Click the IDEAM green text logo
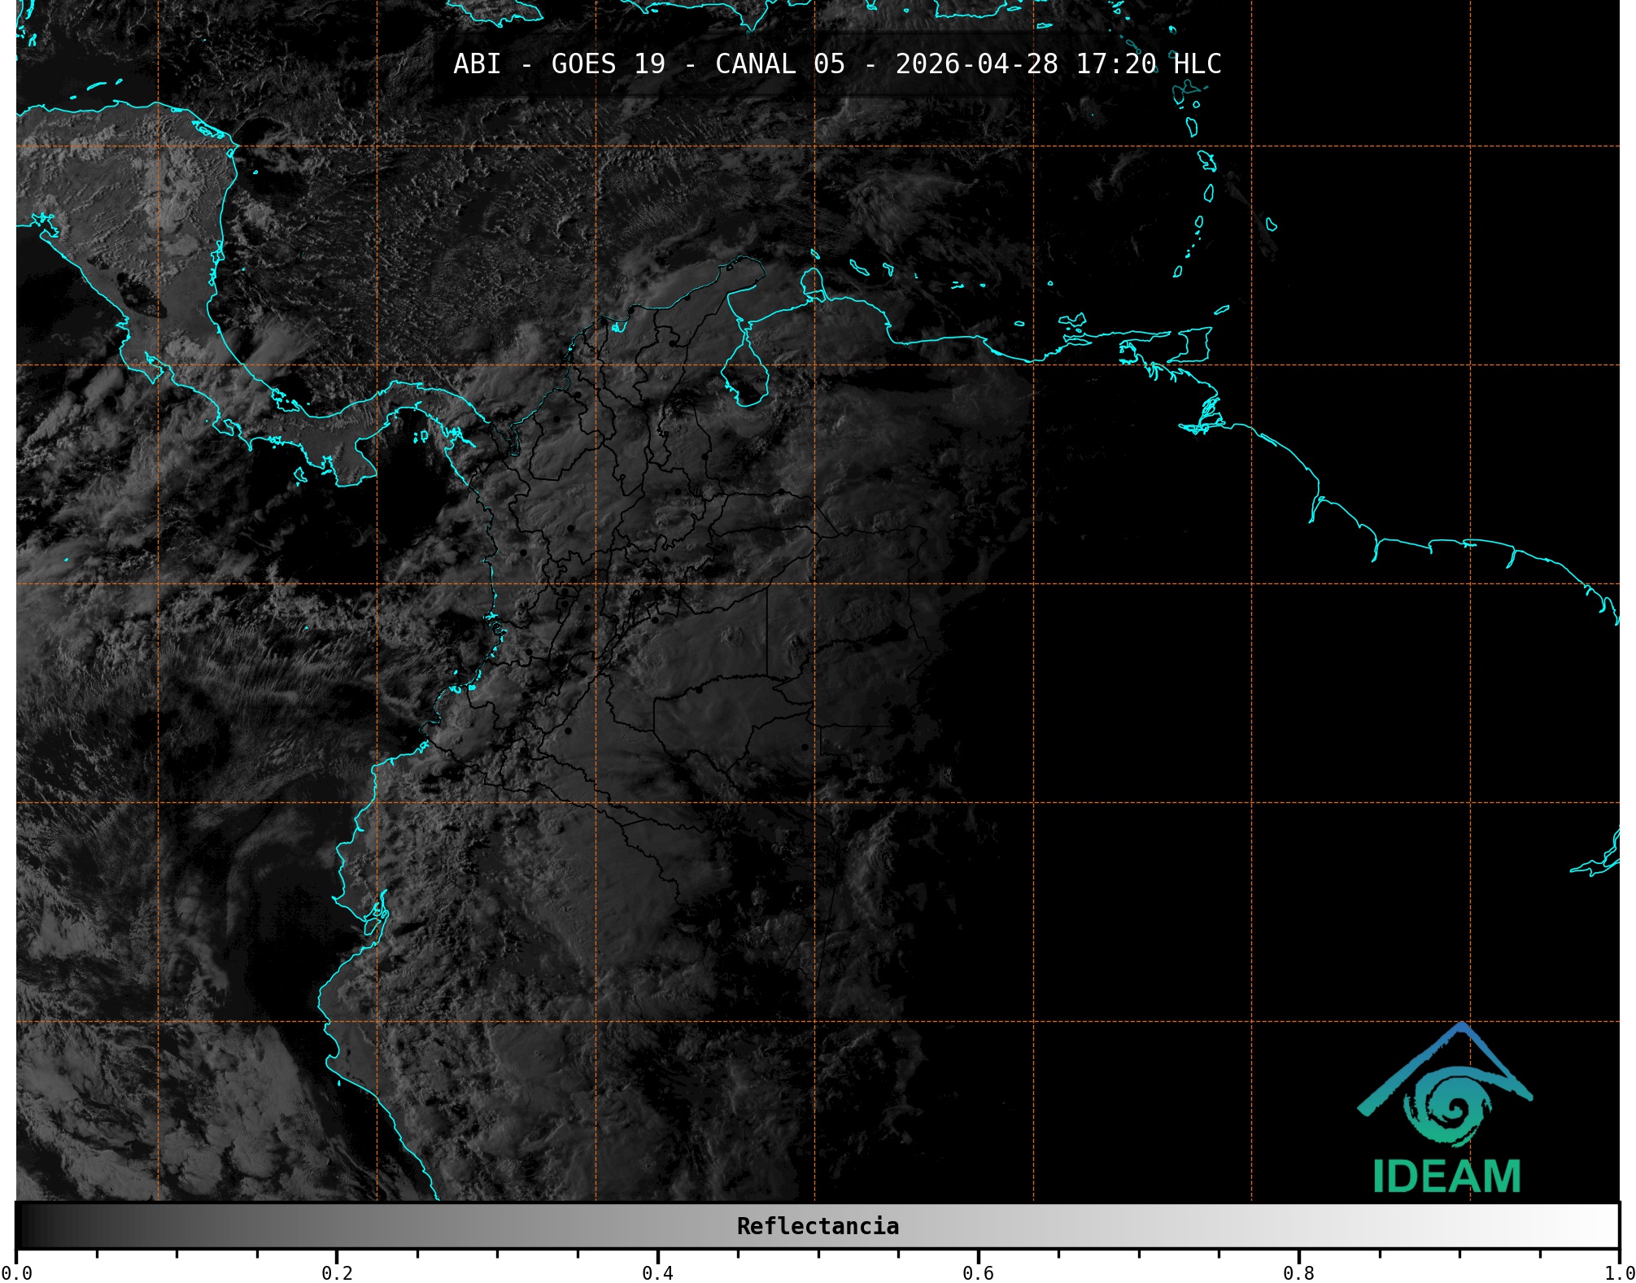 tap(1446, 1176)
